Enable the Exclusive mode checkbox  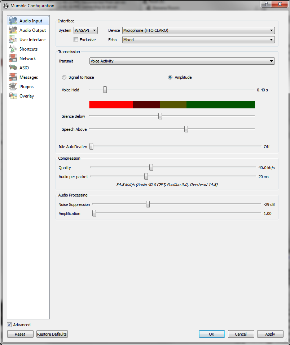(76, 40)
